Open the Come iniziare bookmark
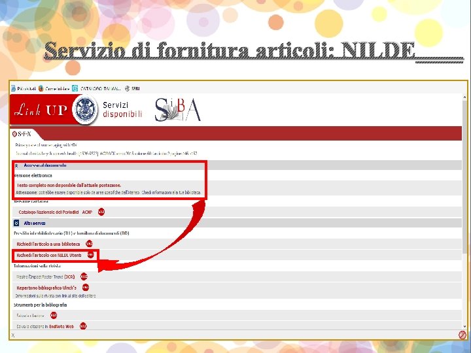Image resolution: width=471 pixels, height=353 pixels. 54,88
